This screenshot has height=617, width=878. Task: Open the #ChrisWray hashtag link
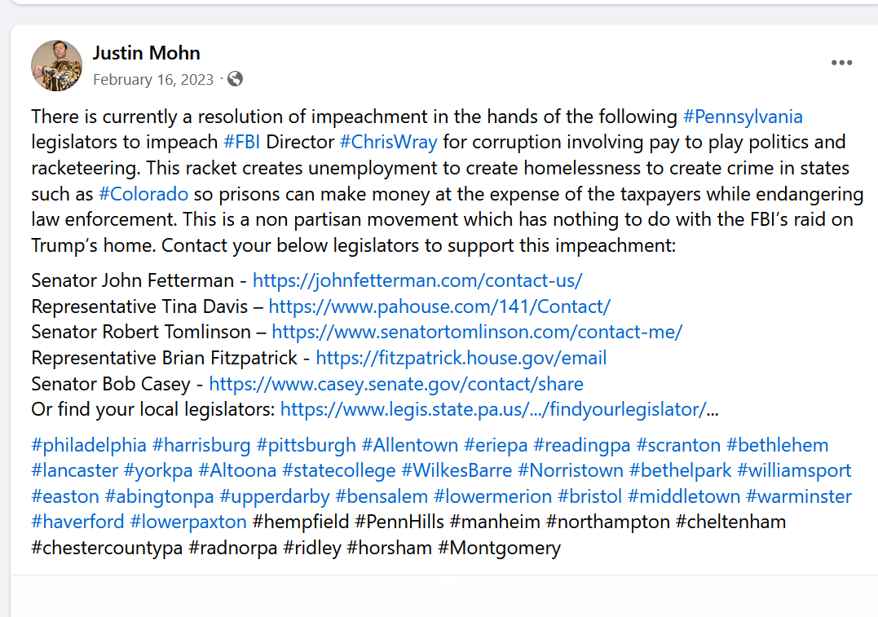(x=388, y=142)
